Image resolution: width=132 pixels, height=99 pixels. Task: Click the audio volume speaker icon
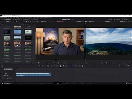click(120, 66)
